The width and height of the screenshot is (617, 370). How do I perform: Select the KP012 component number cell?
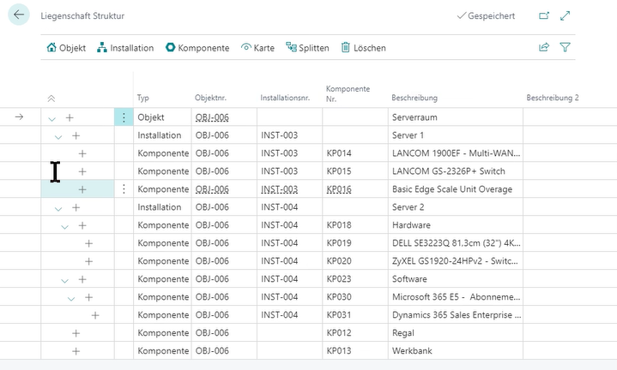tap(355, 333)
